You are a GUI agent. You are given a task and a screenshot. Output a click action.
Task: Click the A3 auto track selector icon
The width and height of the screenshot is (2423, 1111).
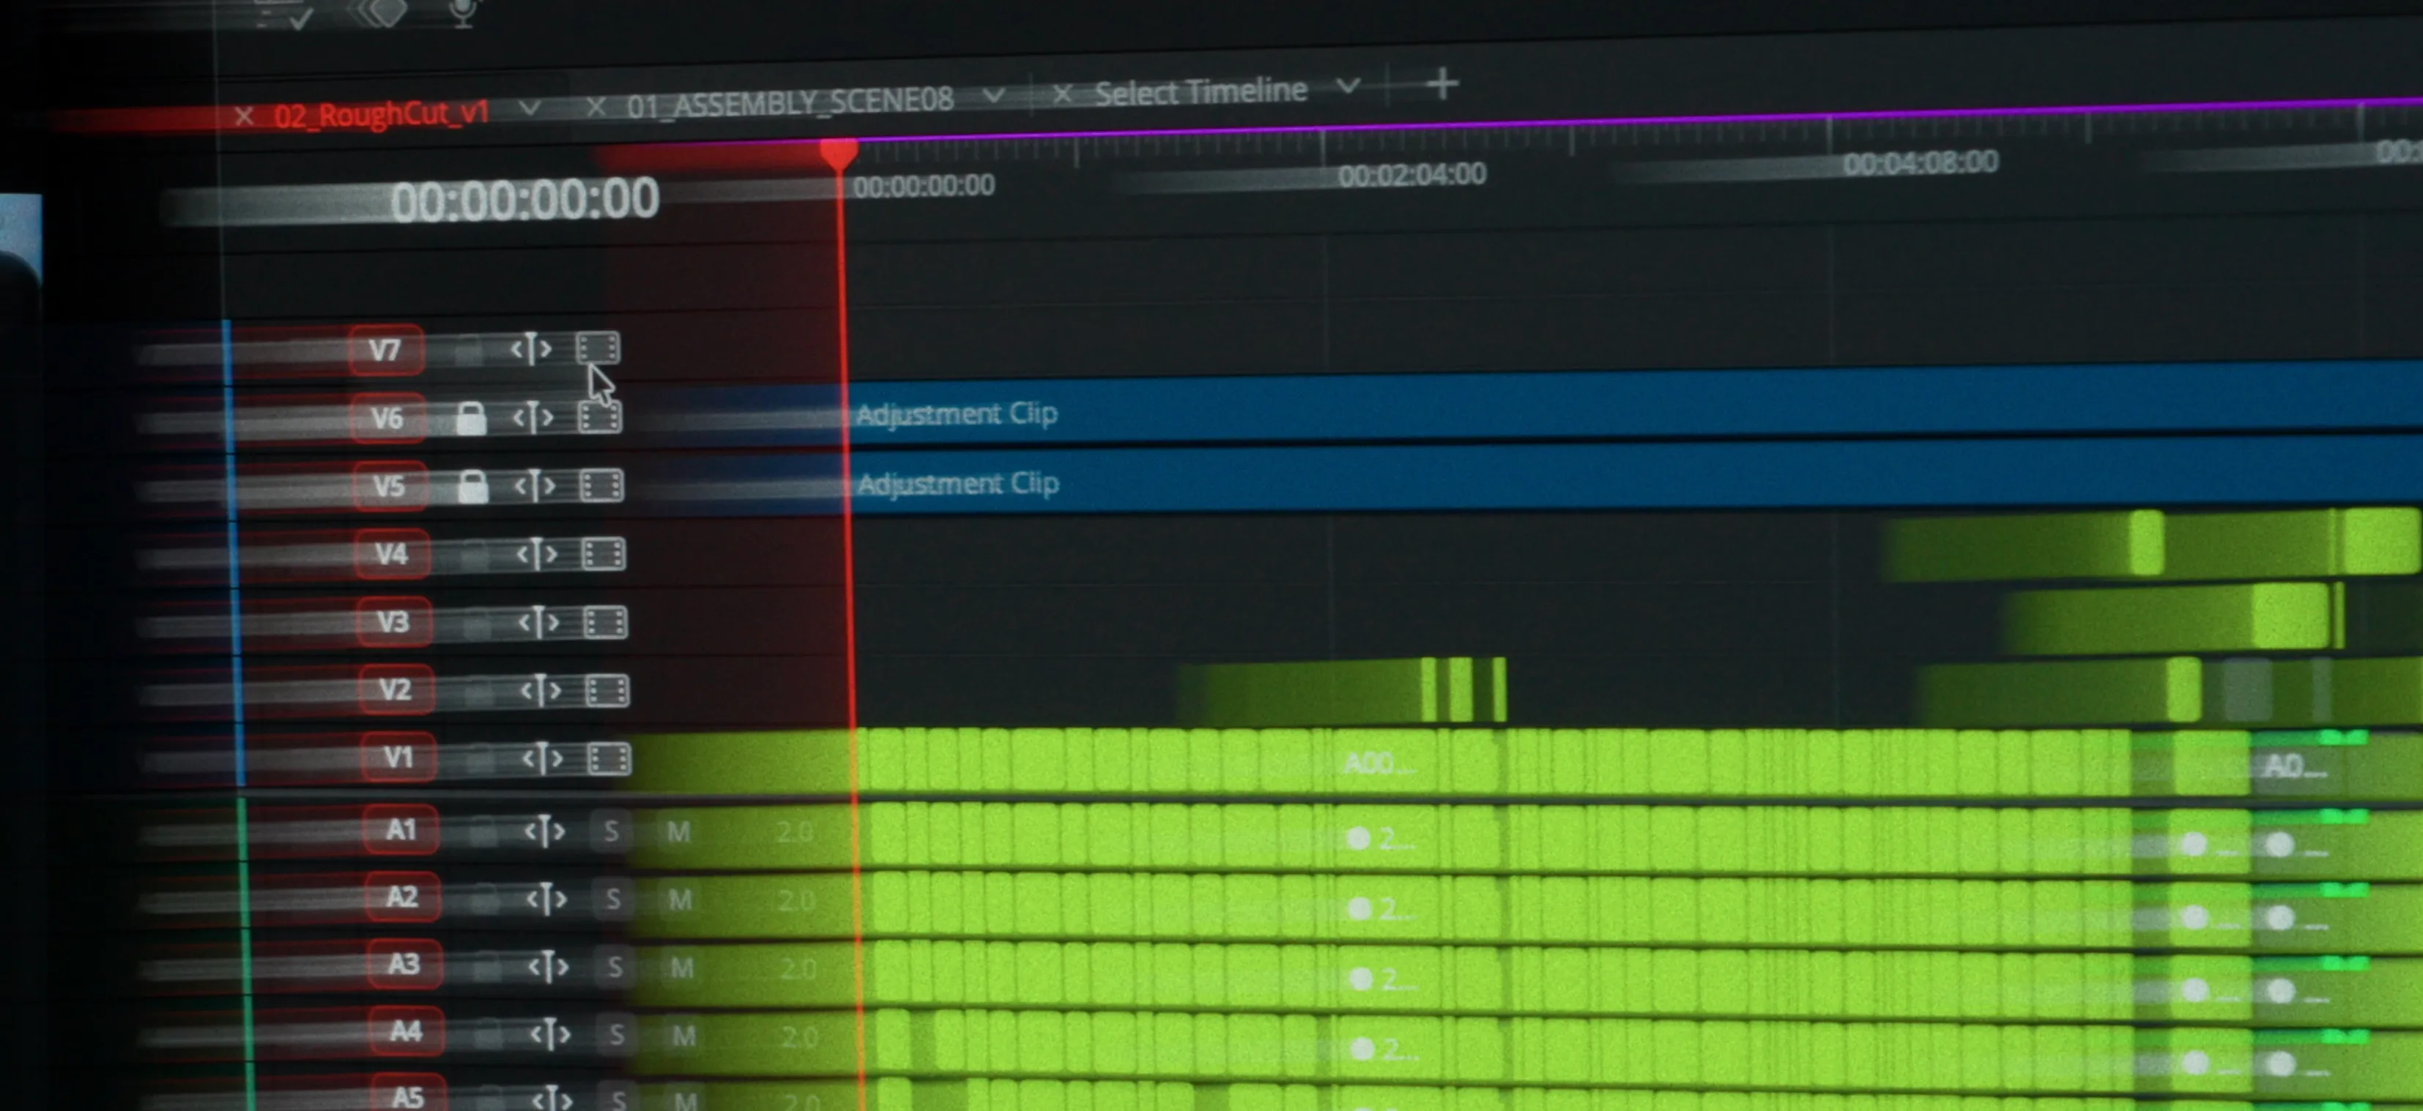(x=547, y=966)
